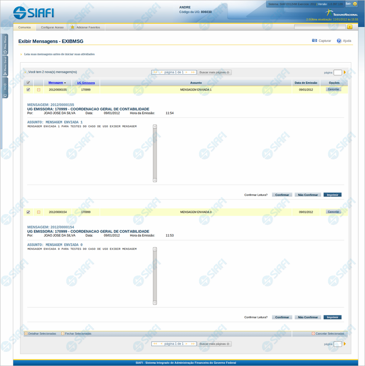Viewport: 365px width, 366px height.
Task: Click Detalhar Selecionadas plus icon
Action: coord(26,334)
